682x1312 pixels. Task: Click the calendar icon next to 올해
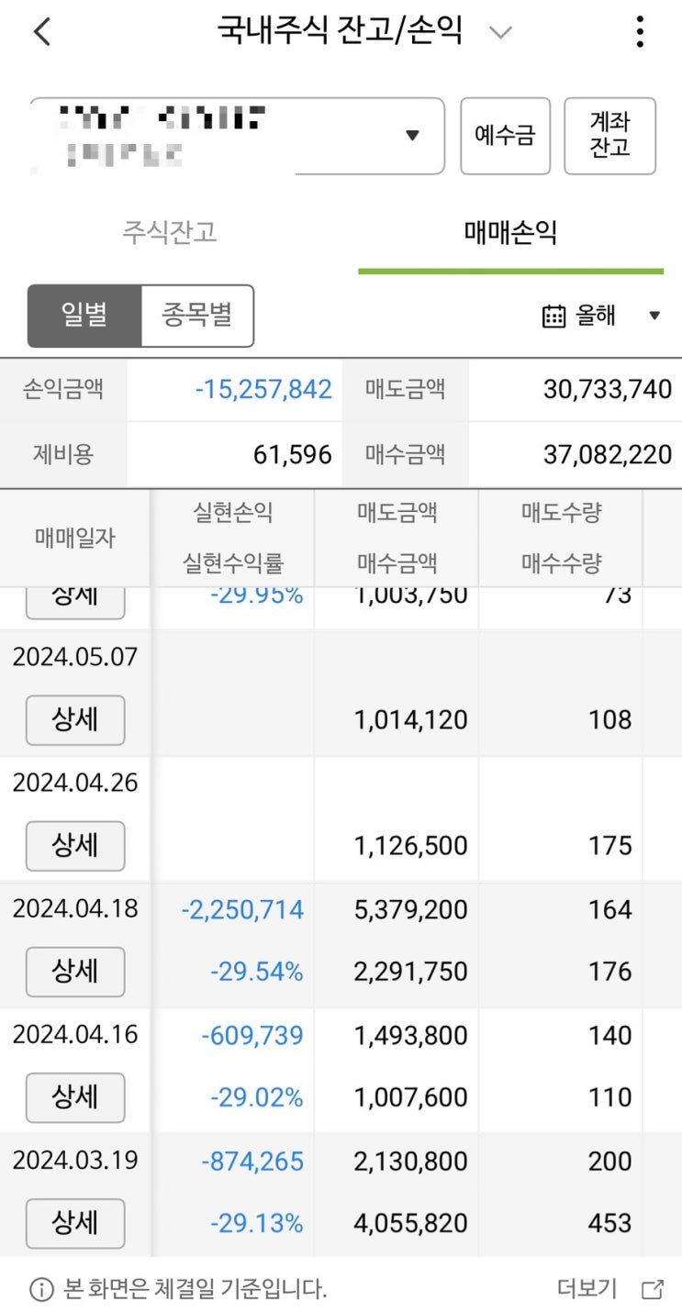pyautogui.click(x=553, y=317)
